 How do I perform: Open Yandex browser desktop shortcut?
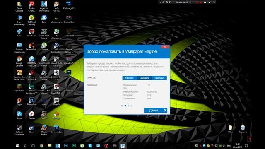(x=31, y=115)
